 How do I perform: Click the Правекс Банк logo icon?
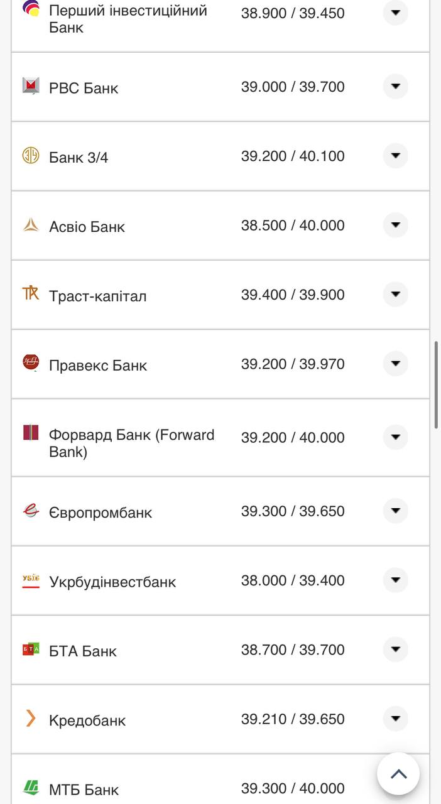click(31, 362)
